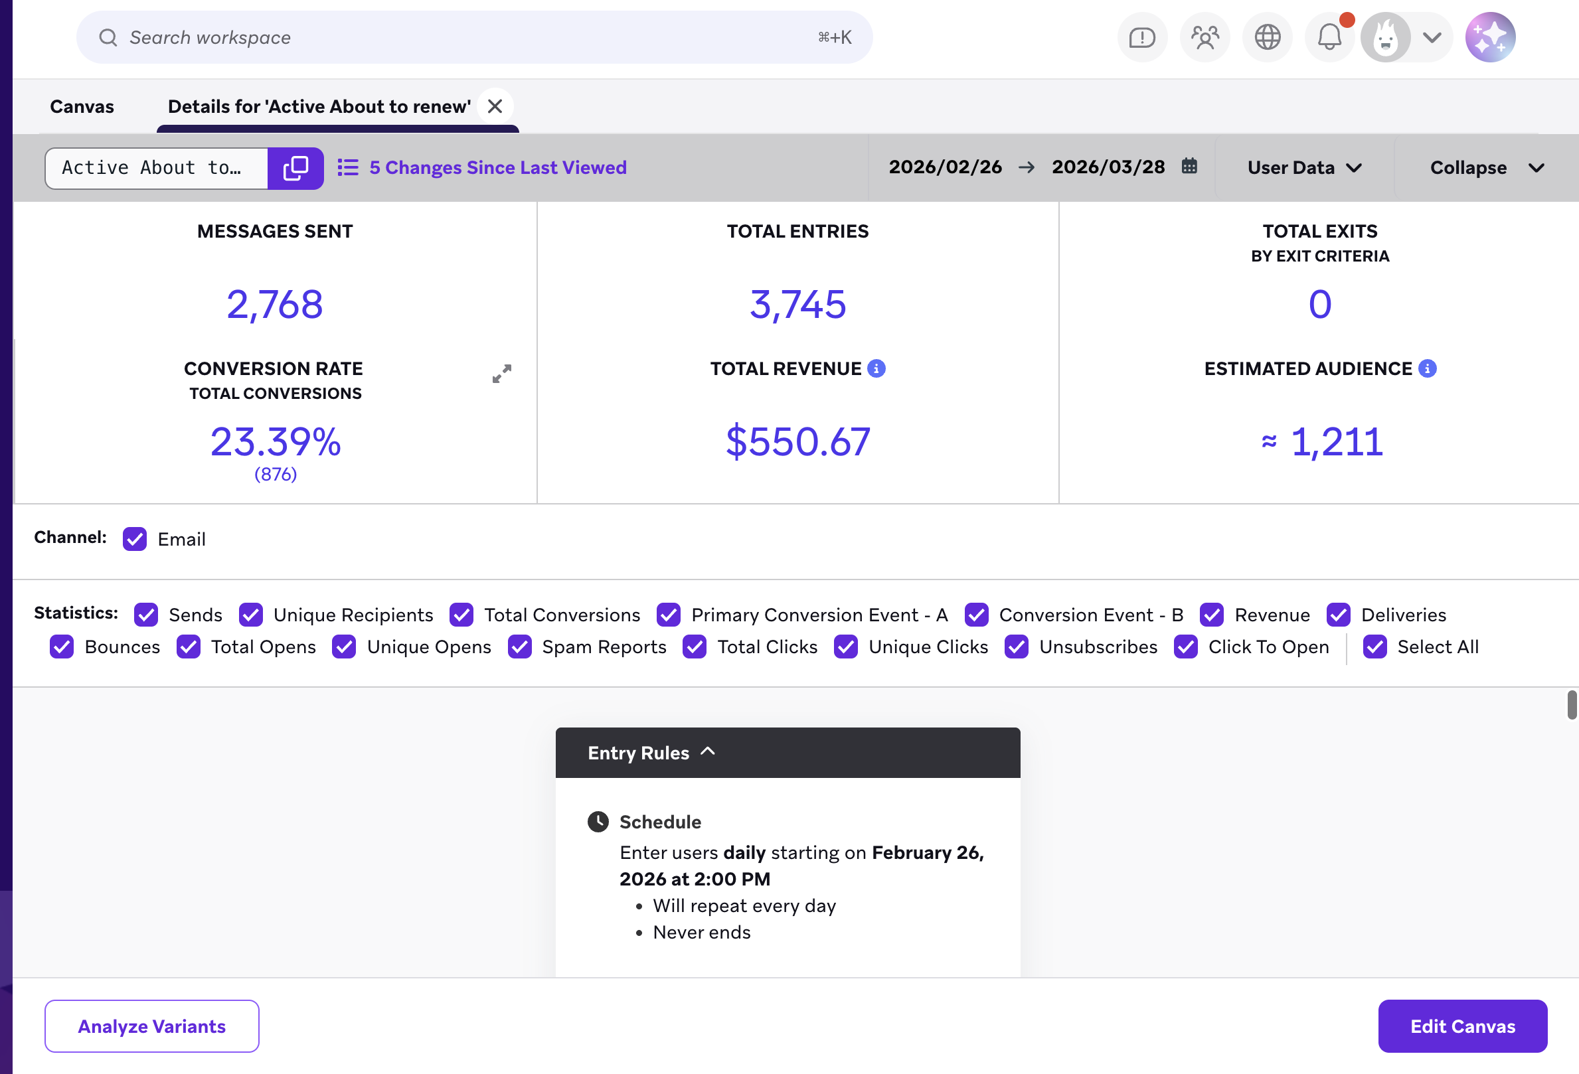Toggle the Bounces checkbox
This screenshot has height=1074, width=1579.
click(x=62, y=647)
